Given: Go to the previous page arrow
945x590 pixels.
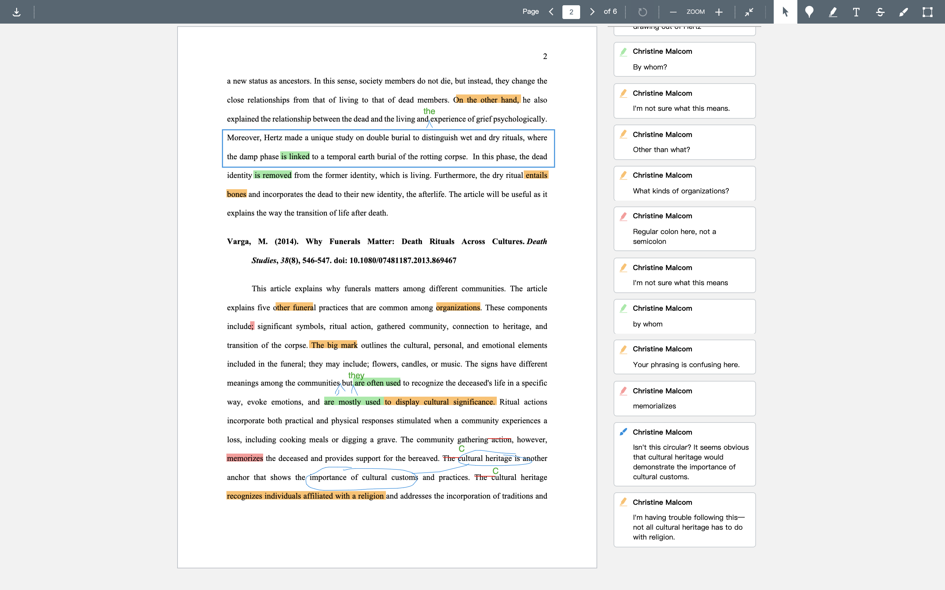Looking at the screenshot, I should click(x=551, y=12).
